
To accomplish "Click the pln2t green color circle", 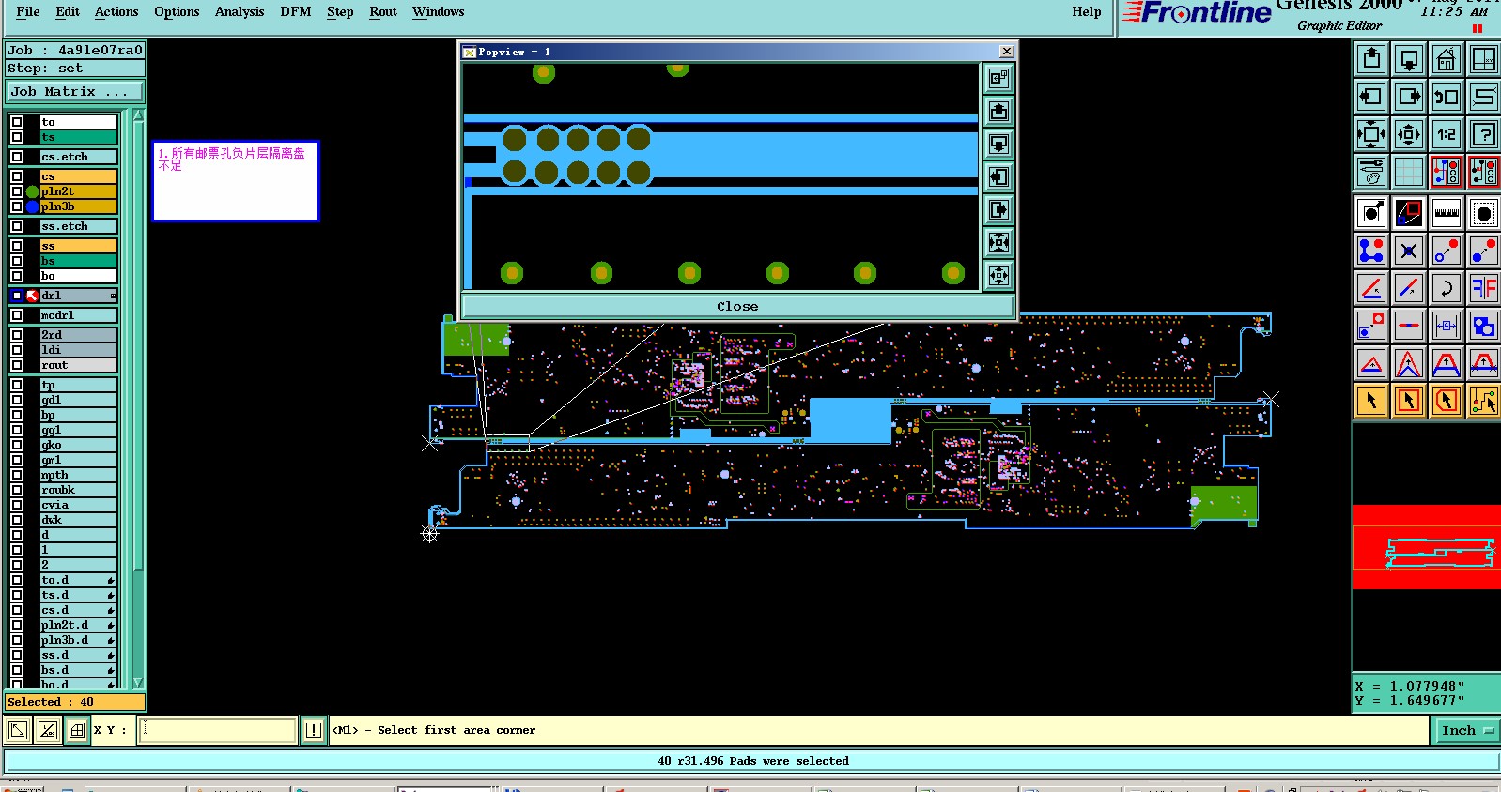I will pos(32,191).
